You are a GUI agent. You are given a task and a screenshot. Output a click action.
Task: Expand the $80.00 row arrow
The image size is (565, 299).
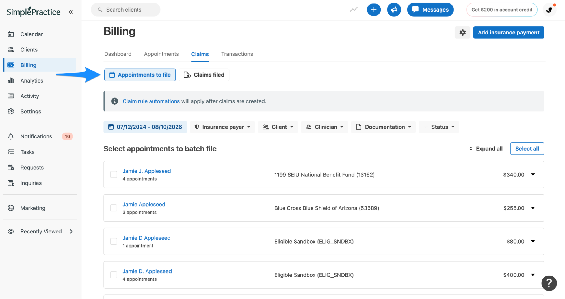533,241
